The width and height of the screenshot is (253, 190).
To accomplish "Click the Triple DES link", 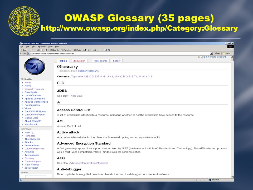I will tap(76, 96).
